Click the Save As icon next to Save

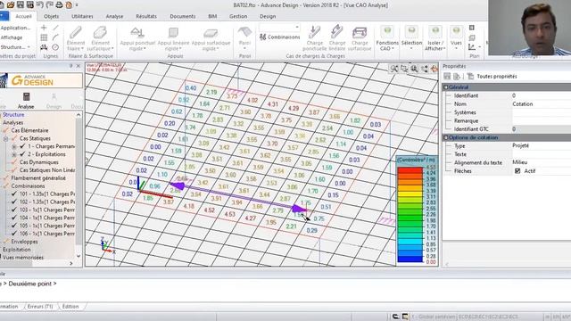(29, 5)
